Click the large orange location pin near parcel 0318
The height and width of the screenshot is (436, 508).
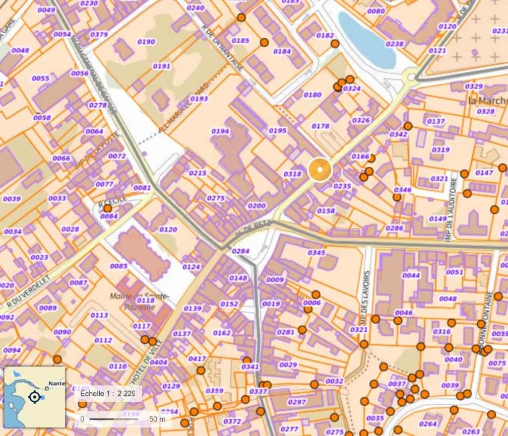pyautogui.click(x=320, y=169)
